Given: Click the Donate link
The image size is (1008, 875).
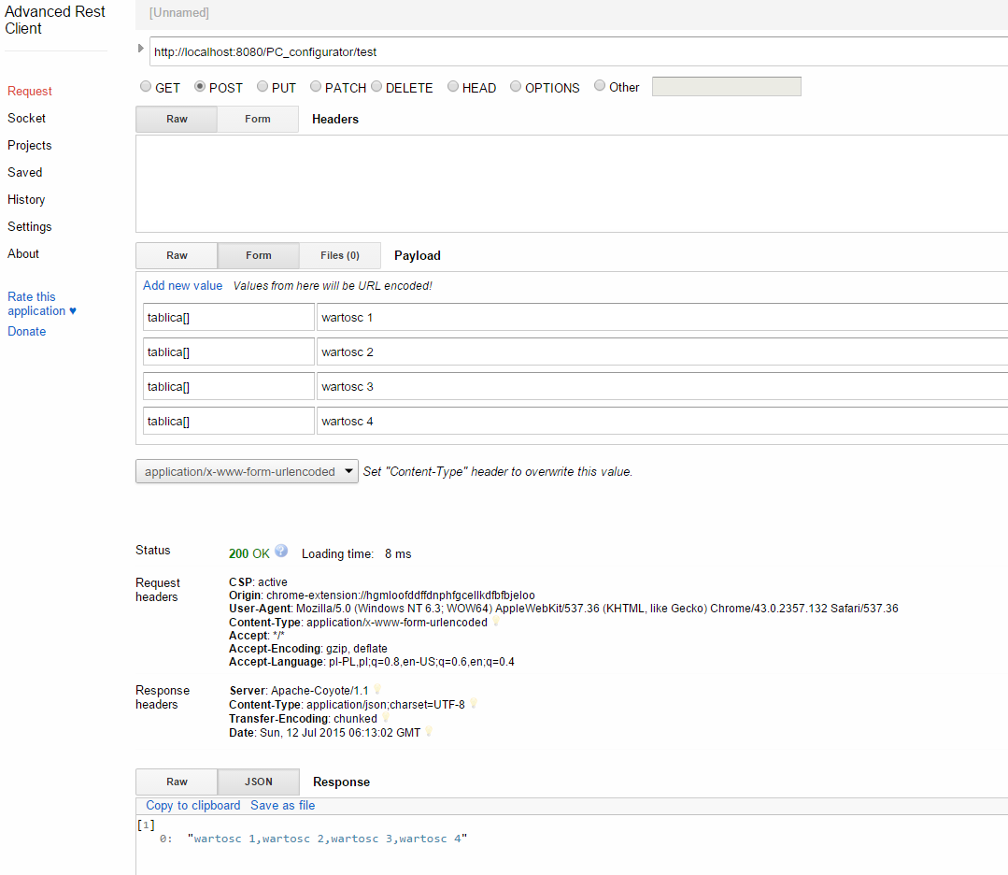Looking at the screenshot, I should click(x=27, y=331).
